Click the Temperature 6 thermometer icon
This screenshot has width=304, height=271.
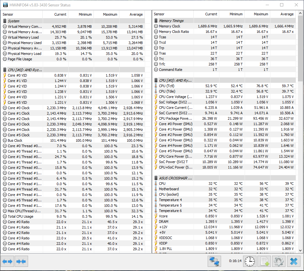pyautogui.click(x=156, y=210)
